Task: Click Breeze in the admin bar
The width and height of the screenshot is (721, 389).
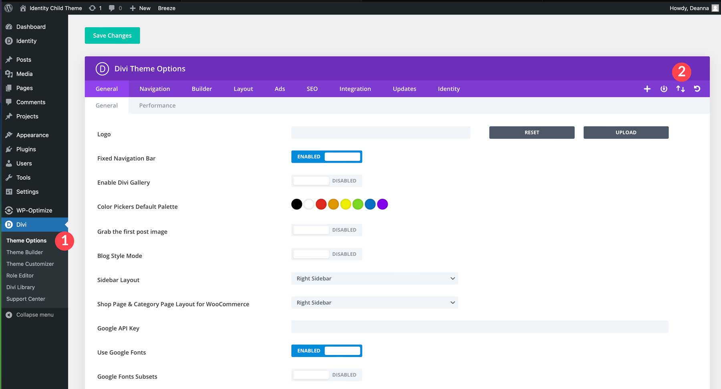Action: (167, 8)
